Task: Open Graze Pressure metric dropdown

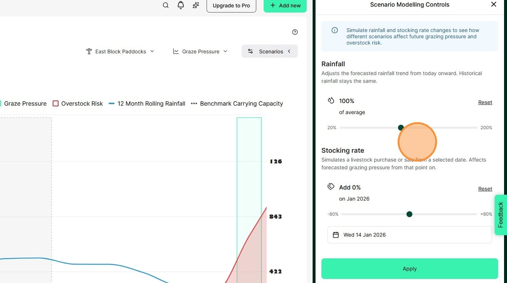Action: point(201,52)
